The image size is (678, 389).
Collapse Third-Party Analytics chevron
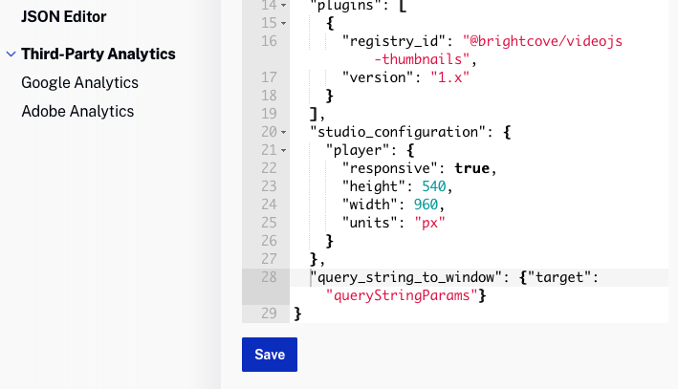11,54
